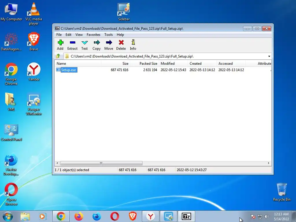The image size is (296, 222).
Task: Open the Recycle Bin
Action: point(282,192)
